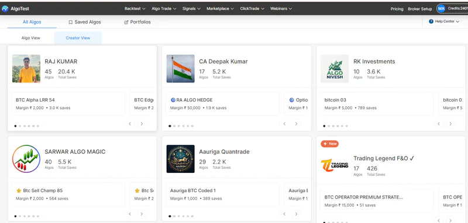This screenshot has height=223, width=468.
Task: Open RAJ KUMAR profile photo
Action: (26, 68)
